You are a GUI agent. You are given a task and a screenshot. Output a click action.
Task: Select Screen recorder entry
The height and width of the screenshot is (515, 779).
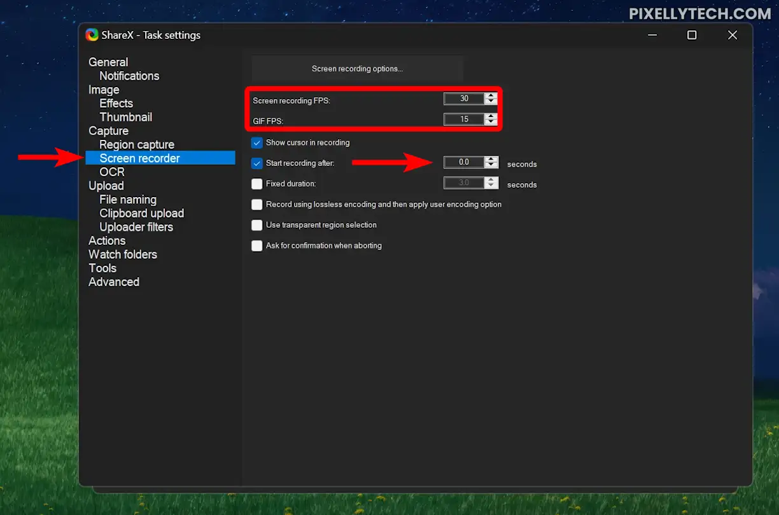pos(160,158)
